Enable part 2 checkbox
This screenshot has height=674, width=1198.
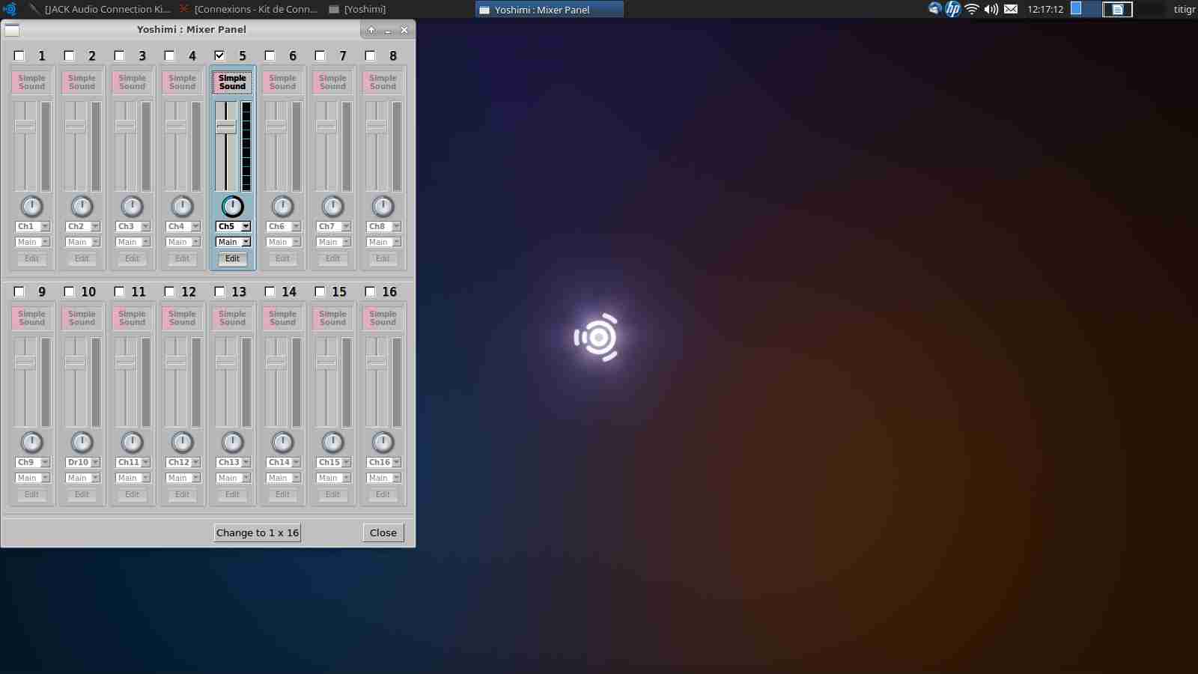point(70,55)
